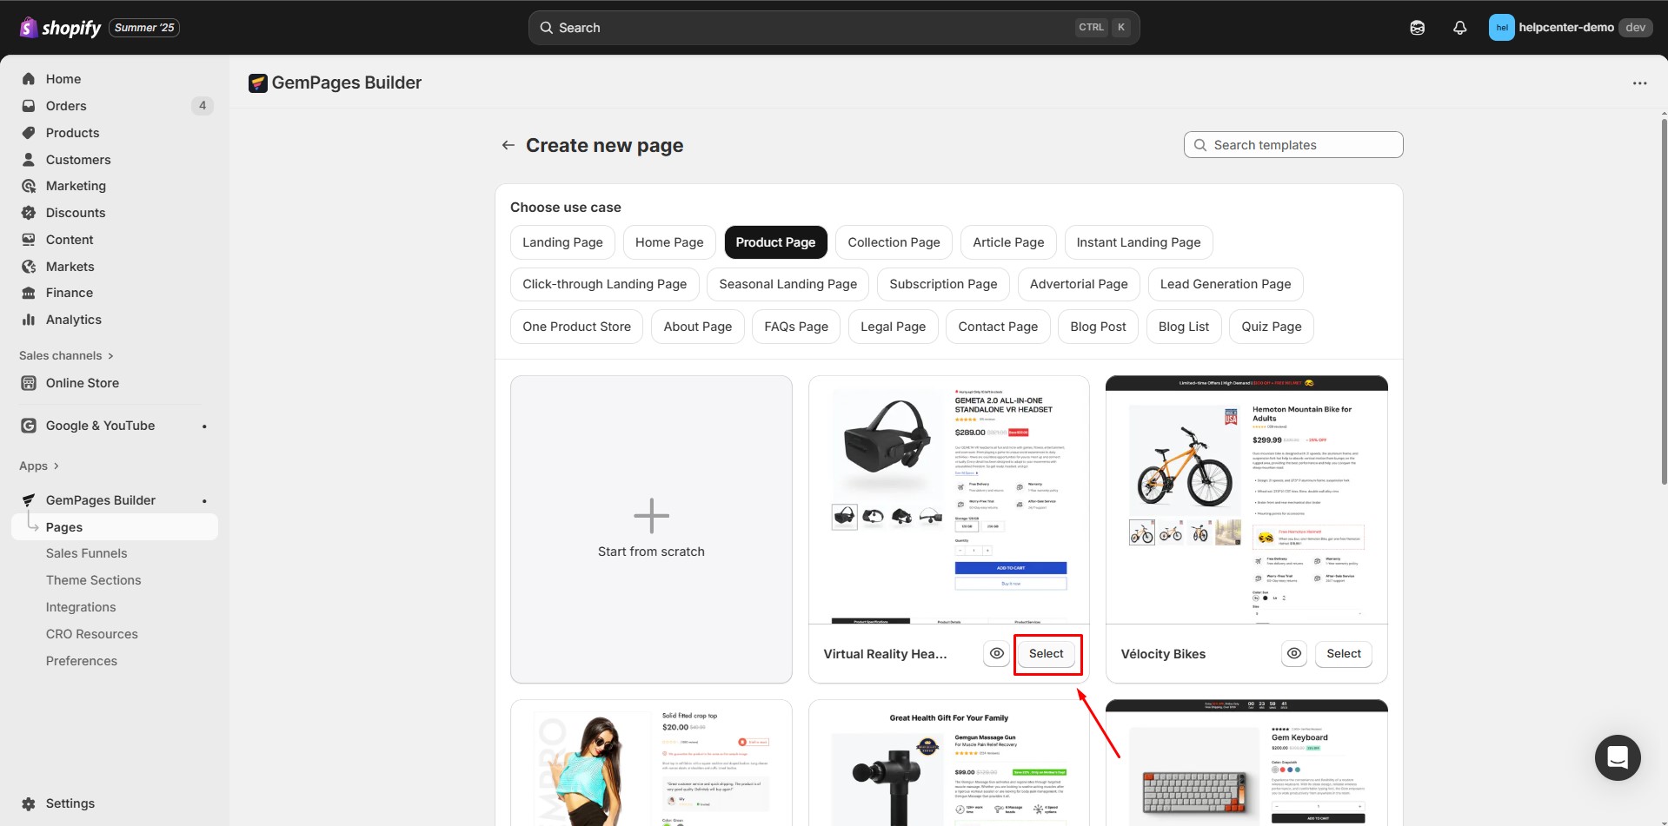
Task: Click the GemPages Builder logo in the header
Action: 258,83
